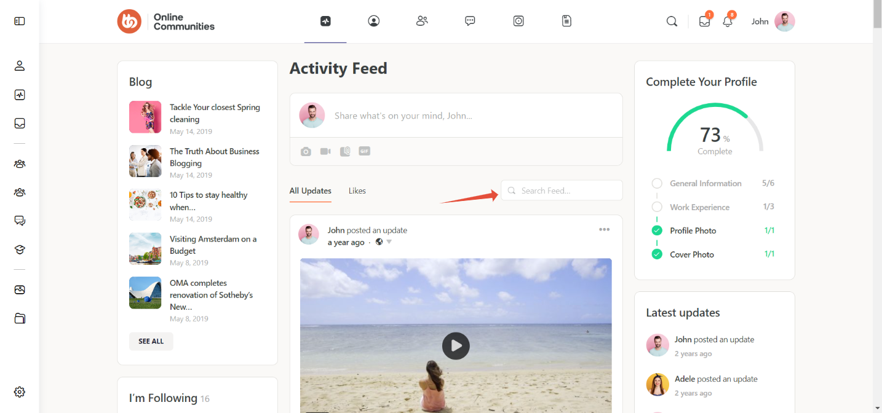Image resolution: width=882 pixels, height=413 pixels.
Task: Open settings gear in left sidebar
Action: (20, 391)
